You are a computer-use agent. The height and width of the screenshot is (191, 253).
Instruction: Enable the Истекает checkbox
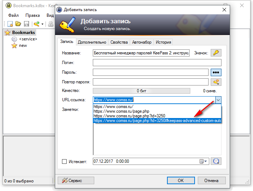64,161
